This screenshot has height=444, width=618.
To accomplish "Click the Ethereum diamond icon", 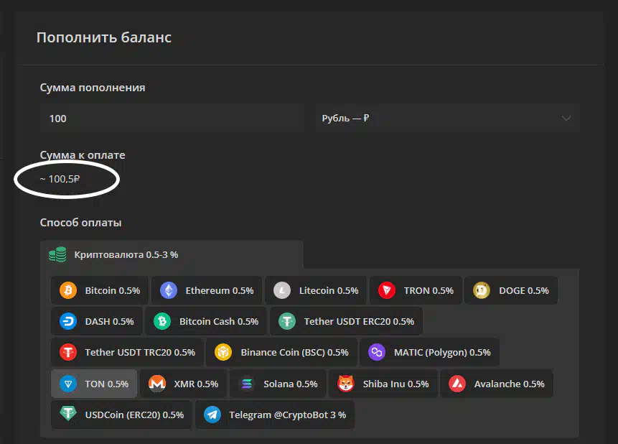I will pyautogui.click(x=169, y=291).
